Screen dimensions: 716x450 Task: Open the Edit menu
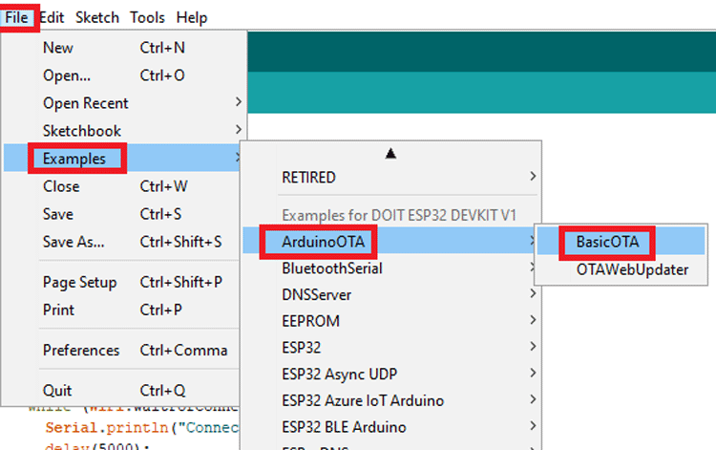[52, 18]
